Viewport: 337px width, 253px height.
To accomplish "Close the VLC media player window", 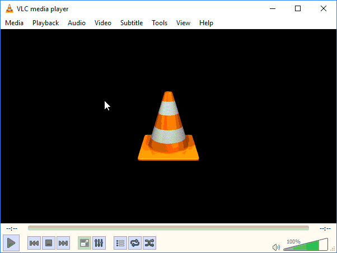I will pyautogui.click(x=323, y=8).
